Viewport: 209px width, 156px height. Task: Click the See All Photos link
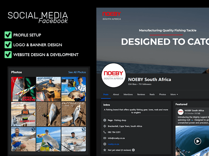(77, 72)
